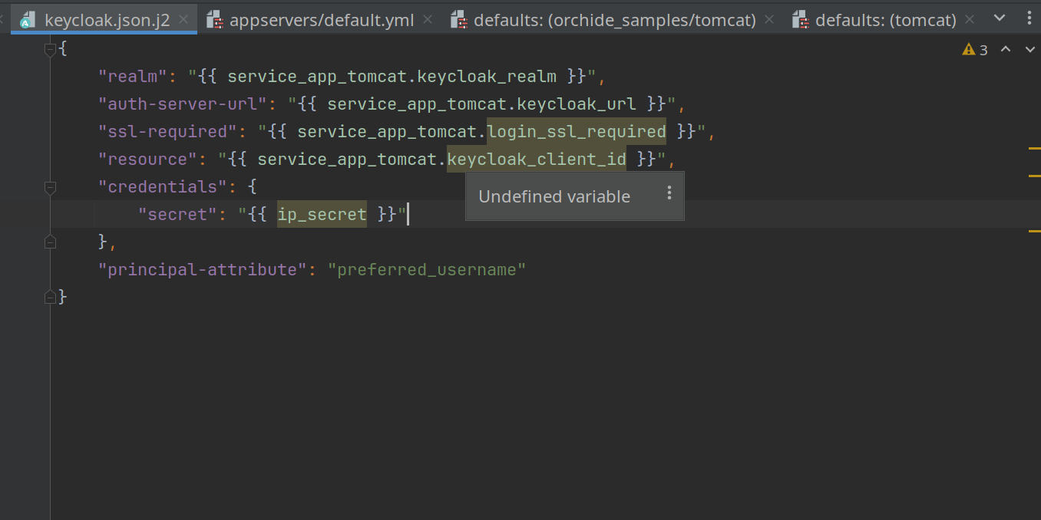
Task: Click the "principal-attribute" key
Action: (x=203, y=269)
